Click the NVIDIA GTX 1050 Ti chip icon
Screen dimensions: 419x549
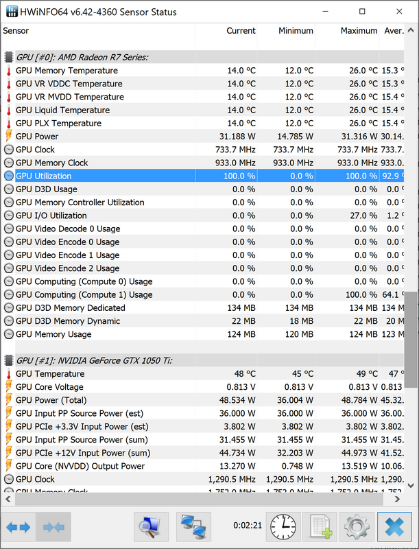pyautogui.click(x=9, y=360)
